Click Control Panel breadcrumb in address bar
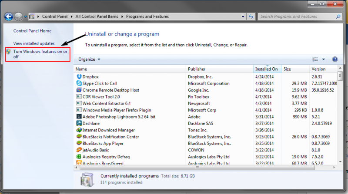The image size is (348, 194). (55, 16)
